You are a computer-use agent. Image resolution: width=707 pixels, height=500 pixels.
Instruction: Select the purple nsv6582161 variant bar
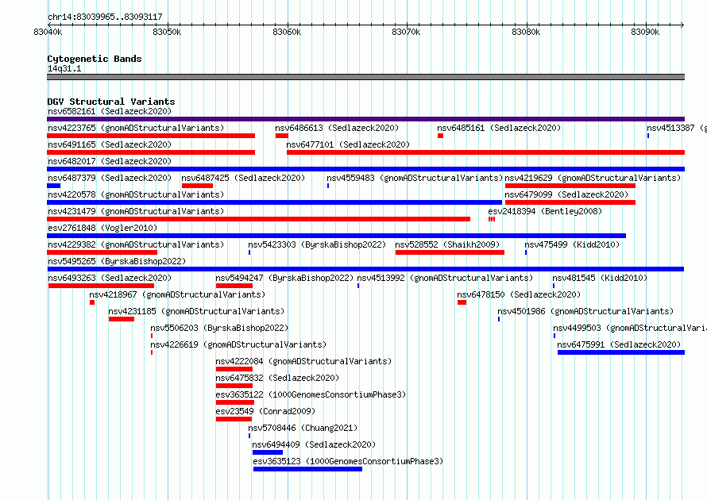click(x=365, y=119)
